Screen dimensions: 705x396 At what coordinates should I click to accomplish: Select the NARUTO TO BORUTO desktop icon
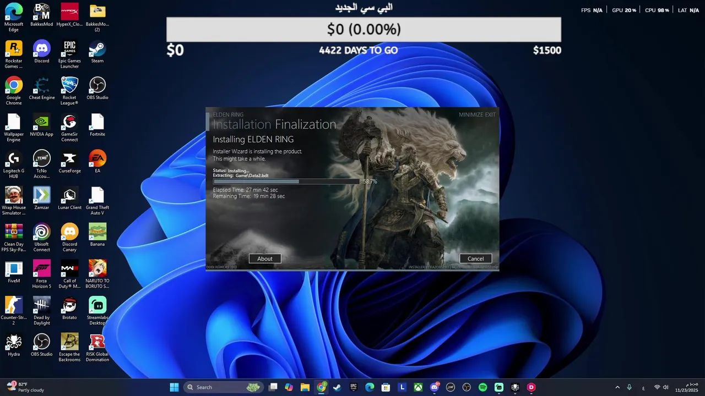(97, 274)
